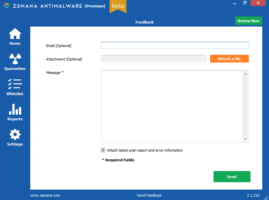Send the feedback message
269x200 pixels.
pos(232,177)
